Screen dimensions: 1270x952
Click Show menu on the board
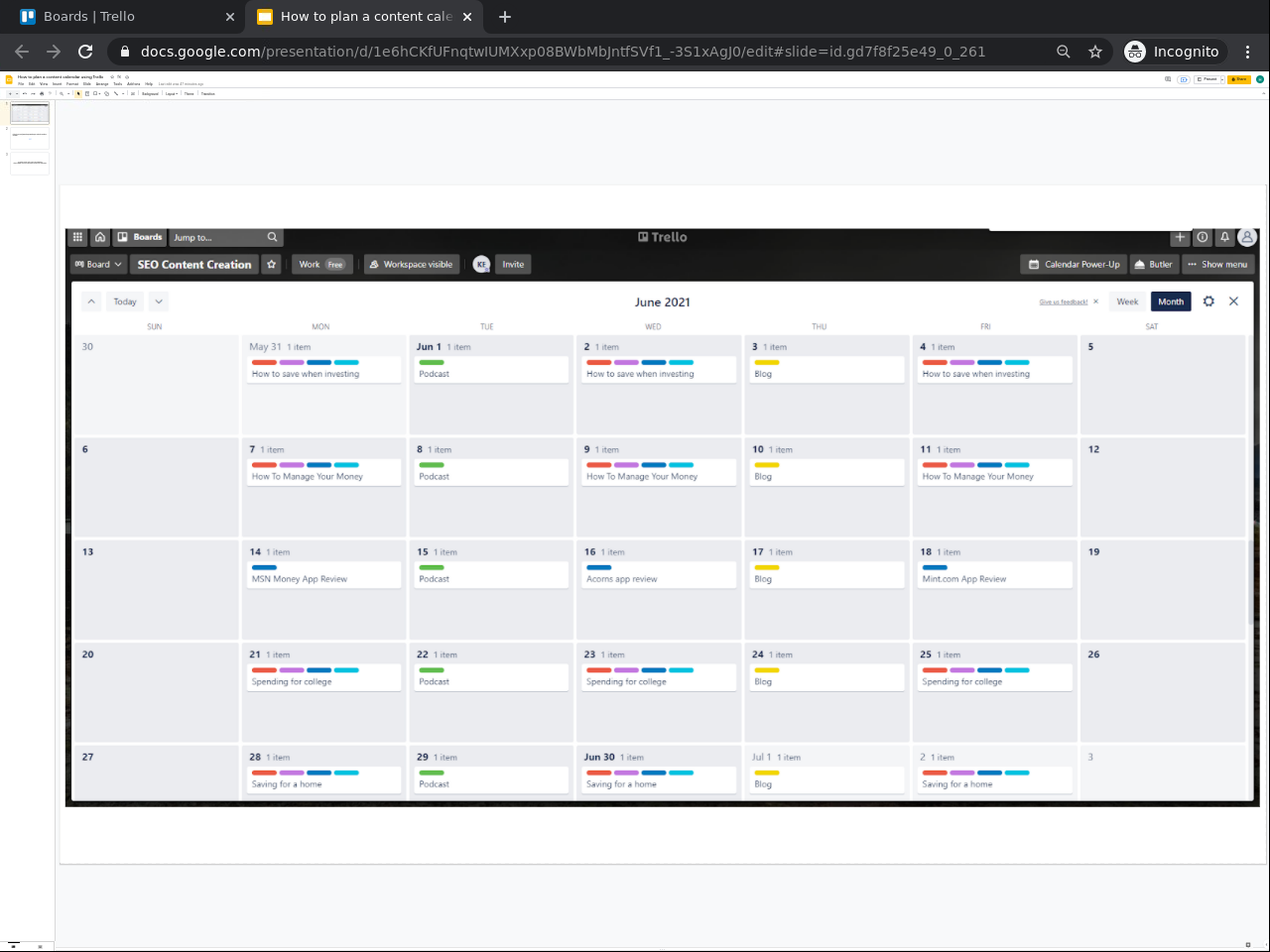pos(1218,265)
